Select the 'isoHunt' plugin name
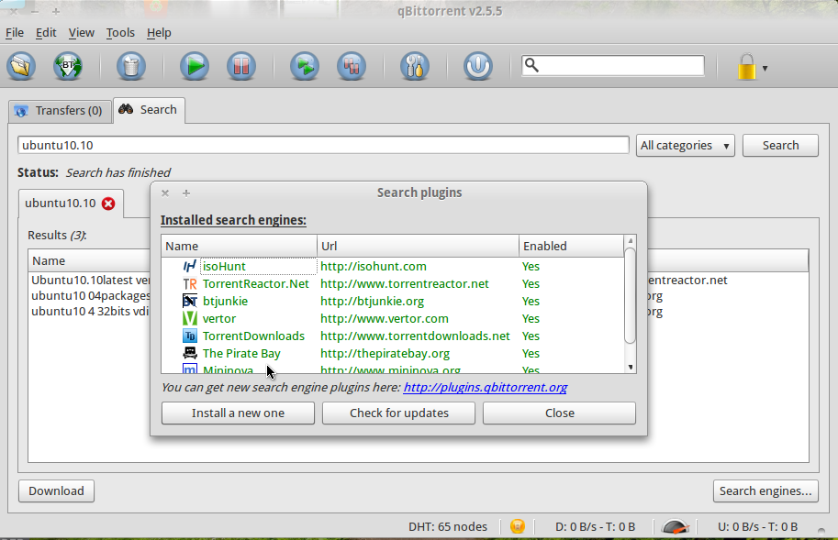Viewport: 838px width, 540px height. coord(224,266)
